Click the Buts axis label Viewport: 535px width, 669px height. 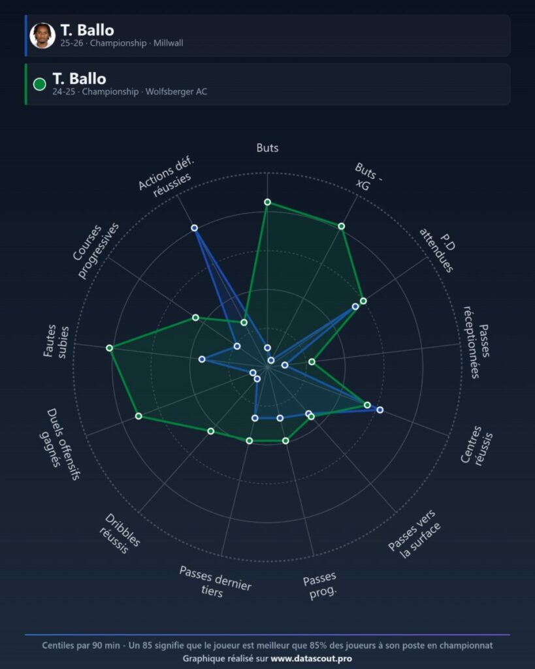pyautogui.click(x=268, y=148)
